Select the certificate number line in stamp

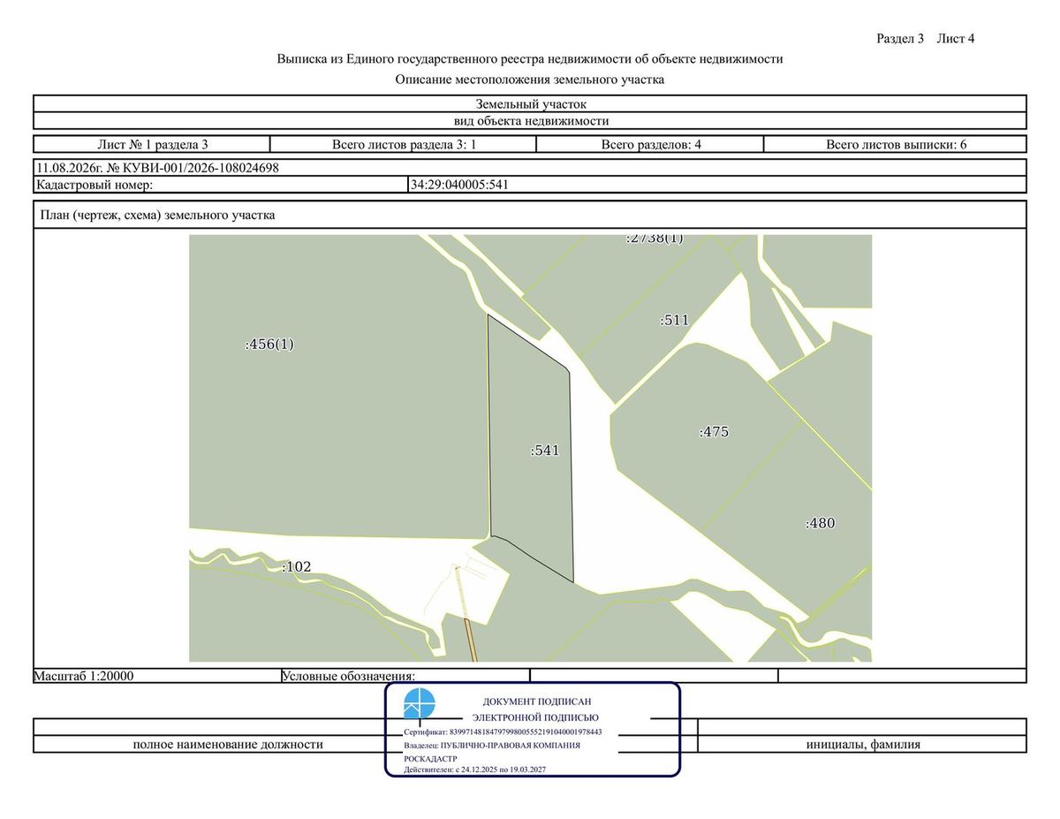503,732
